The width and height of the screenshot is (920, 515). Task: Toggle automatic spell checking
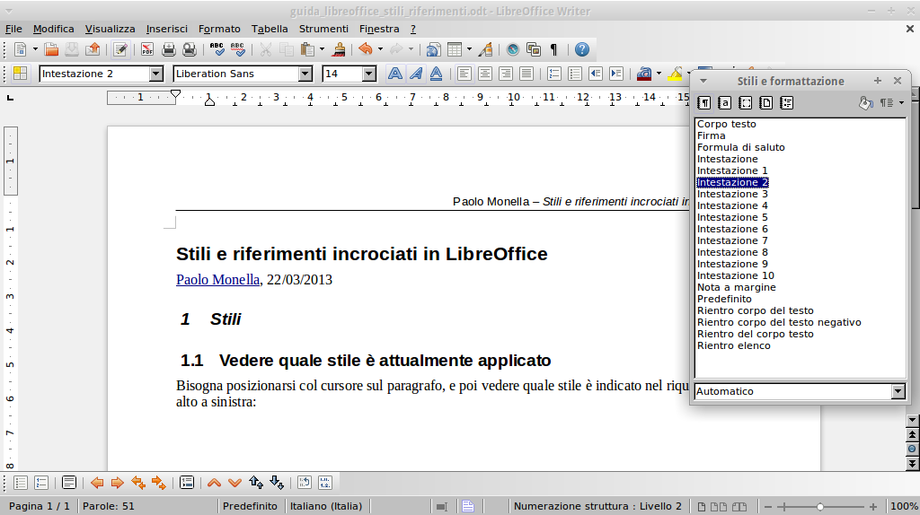[x=237, y=50]
